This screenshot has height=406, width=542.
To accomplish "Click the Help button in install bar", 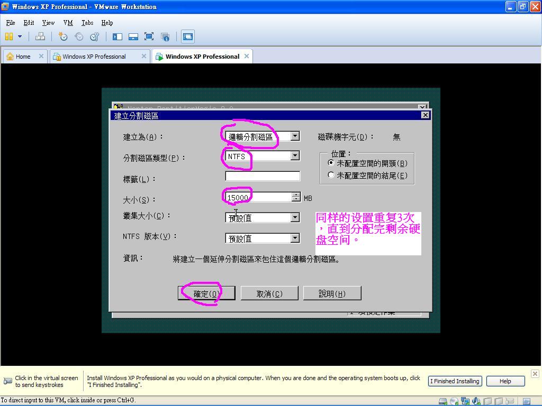I will [505, 381].
